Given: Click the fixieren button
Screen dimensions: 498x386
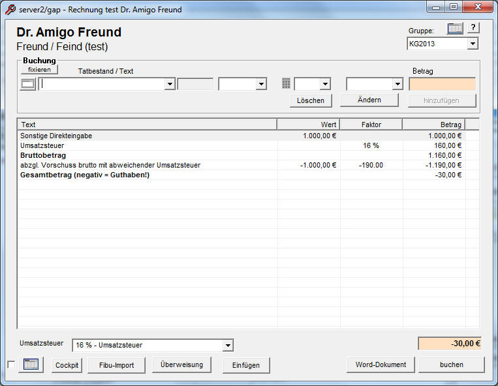Looking at the screenshot, I should tap(39, 69).
